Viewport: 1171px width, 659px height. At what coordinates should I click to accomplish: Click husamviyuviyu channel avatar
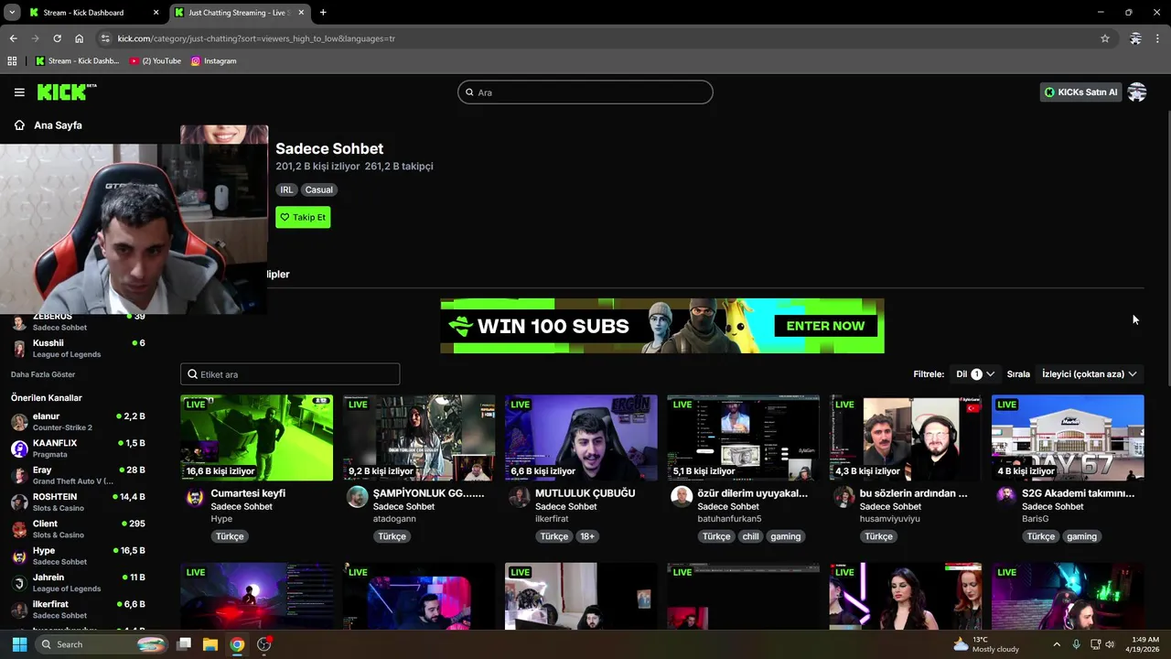coord(843,497)
